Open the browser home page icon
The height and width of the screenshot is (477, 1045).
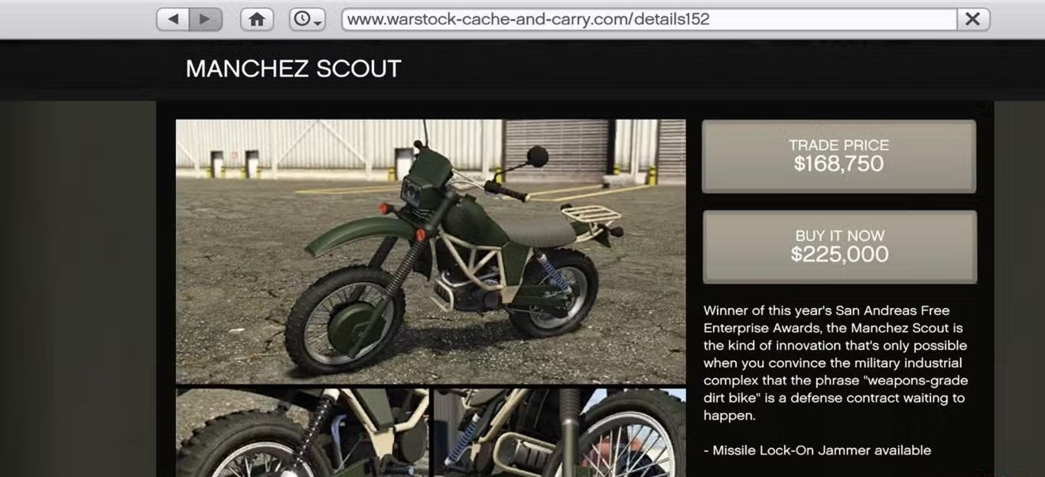[x=256, y=19]
